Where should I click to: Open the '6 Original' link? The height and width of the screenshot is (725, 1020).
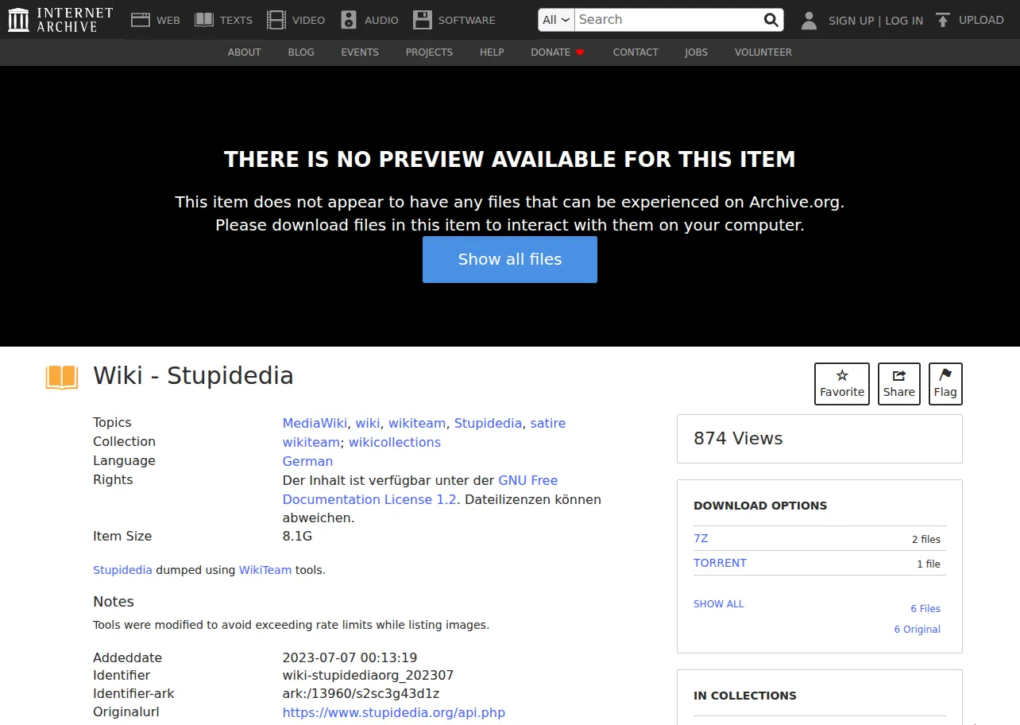coord(918,630)
